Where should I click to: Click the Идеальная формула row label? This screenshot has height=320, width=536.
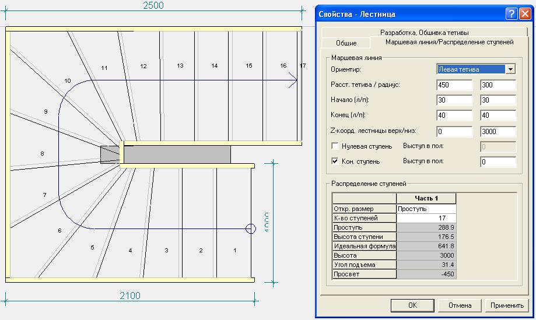(x=364, y=246)
